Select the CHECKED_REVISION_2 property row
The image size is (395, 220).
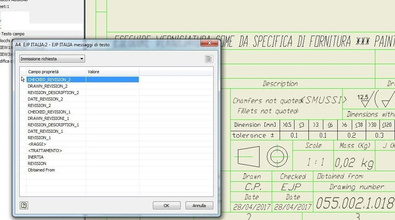[x=56, y=80]
